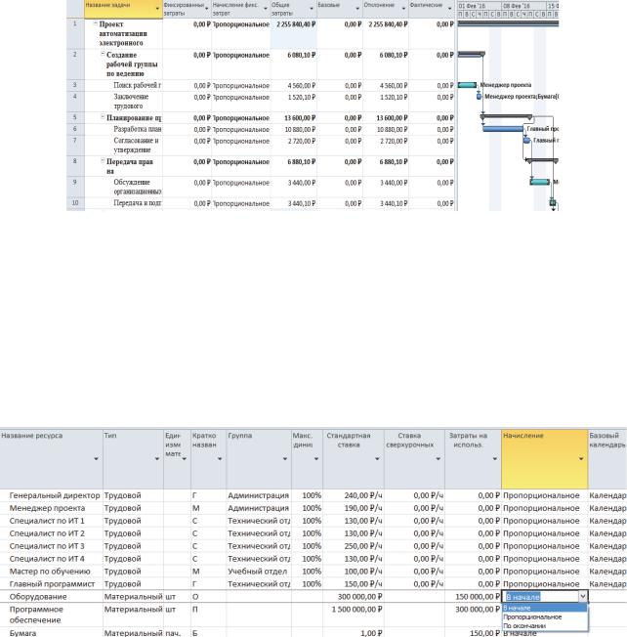Open the "Общие затраты" column filter arrow

(312, 9)
